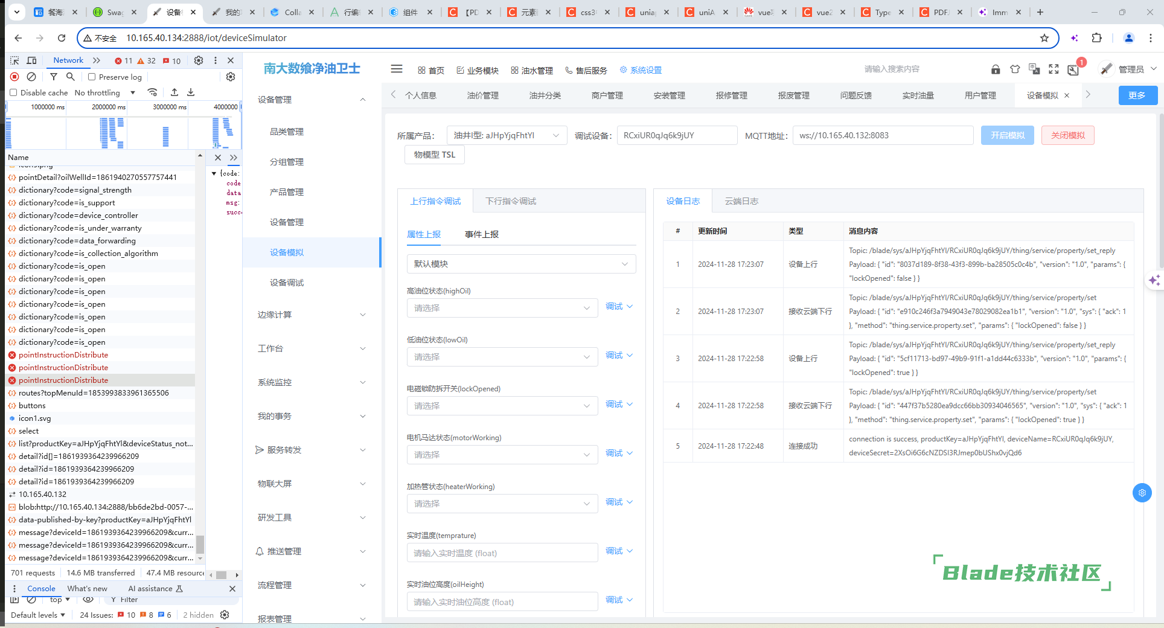Open DevTools more options kebab menu
Screen dimensions: 1164x628
point(215,60)
